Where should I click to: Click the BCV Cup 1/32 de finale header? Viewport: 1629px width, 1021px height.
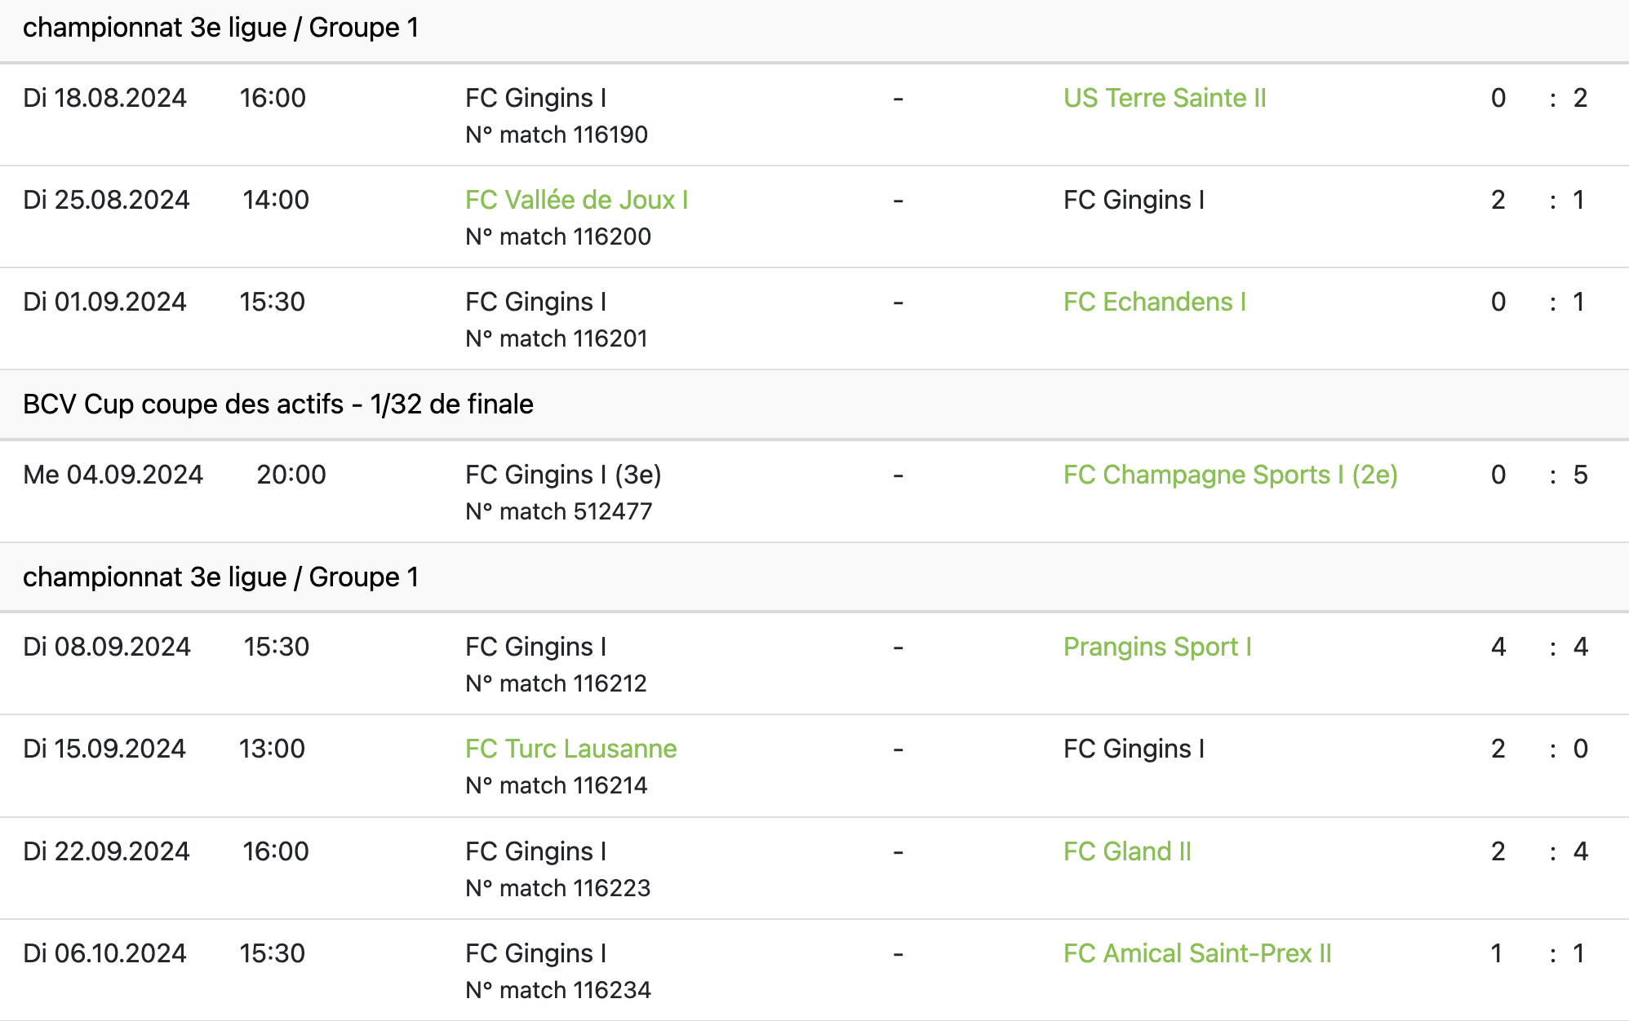coord(278,404)
